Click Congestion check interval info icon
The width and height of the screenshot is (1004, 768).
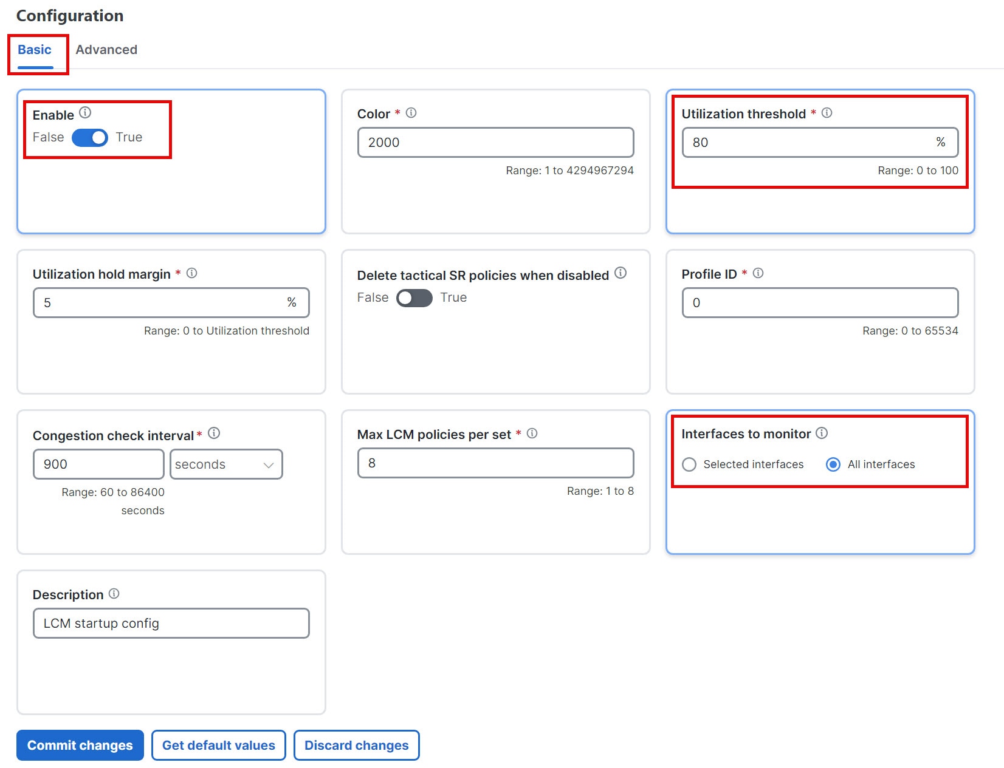[x=213, y=433]
